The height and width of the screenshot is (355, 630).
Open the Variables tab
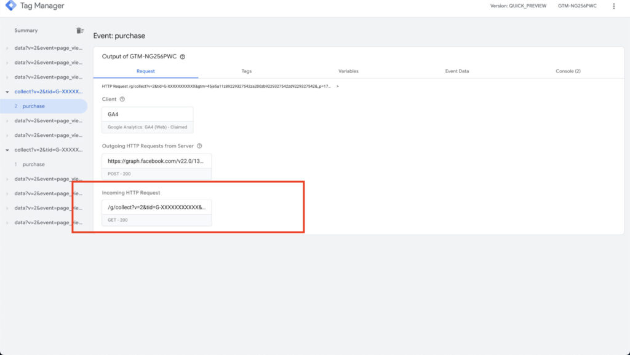coord(348,71)
